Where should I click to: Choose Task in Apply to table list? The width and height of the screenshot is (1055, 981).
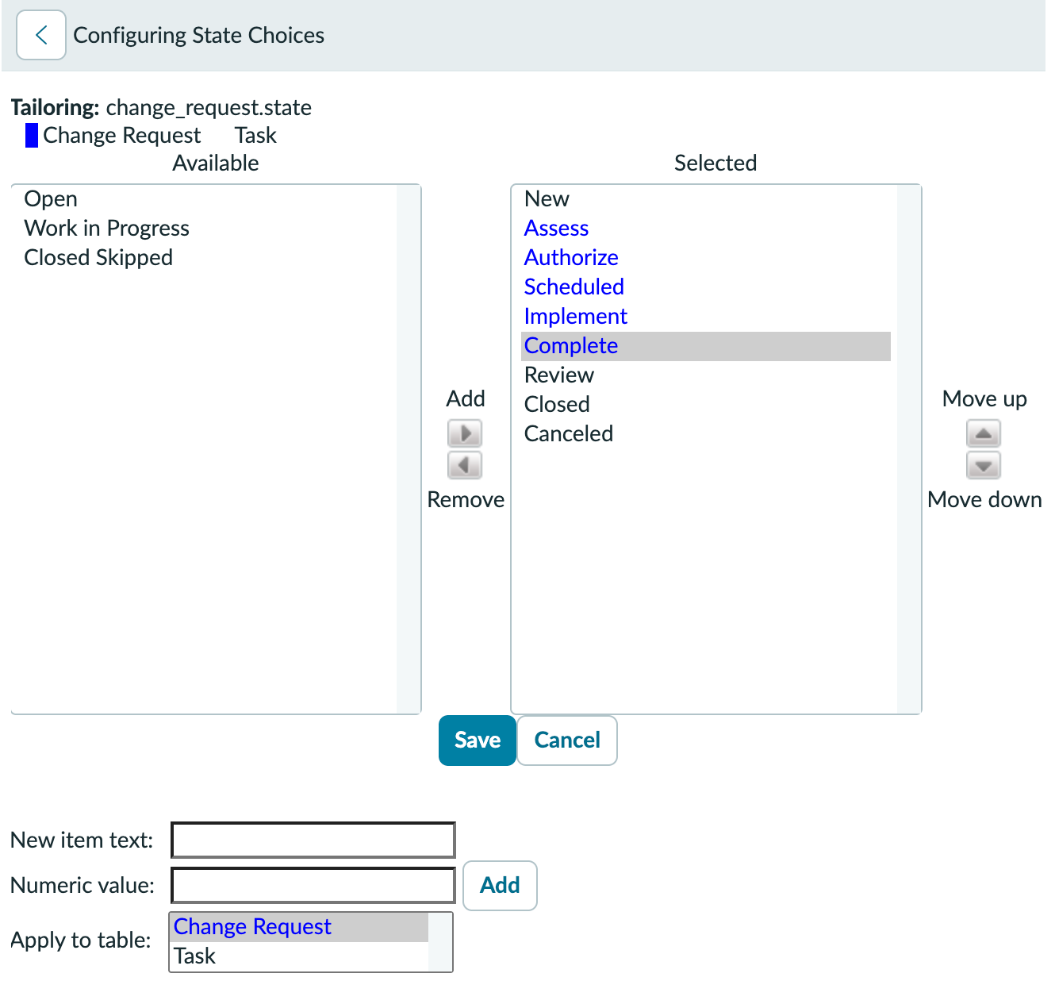coord(300,956)
